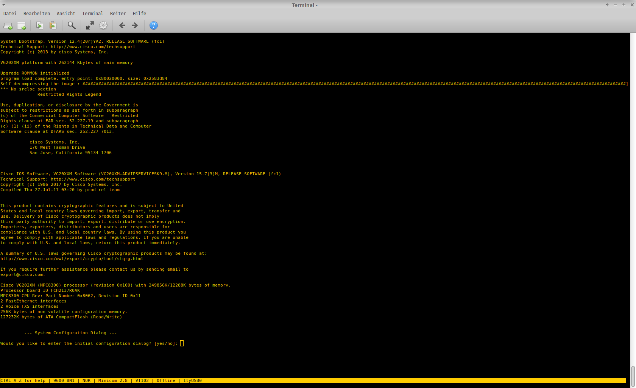Go to previous tab with left arrow
This screenshot has height=388, width=636.
click(122, 25)
